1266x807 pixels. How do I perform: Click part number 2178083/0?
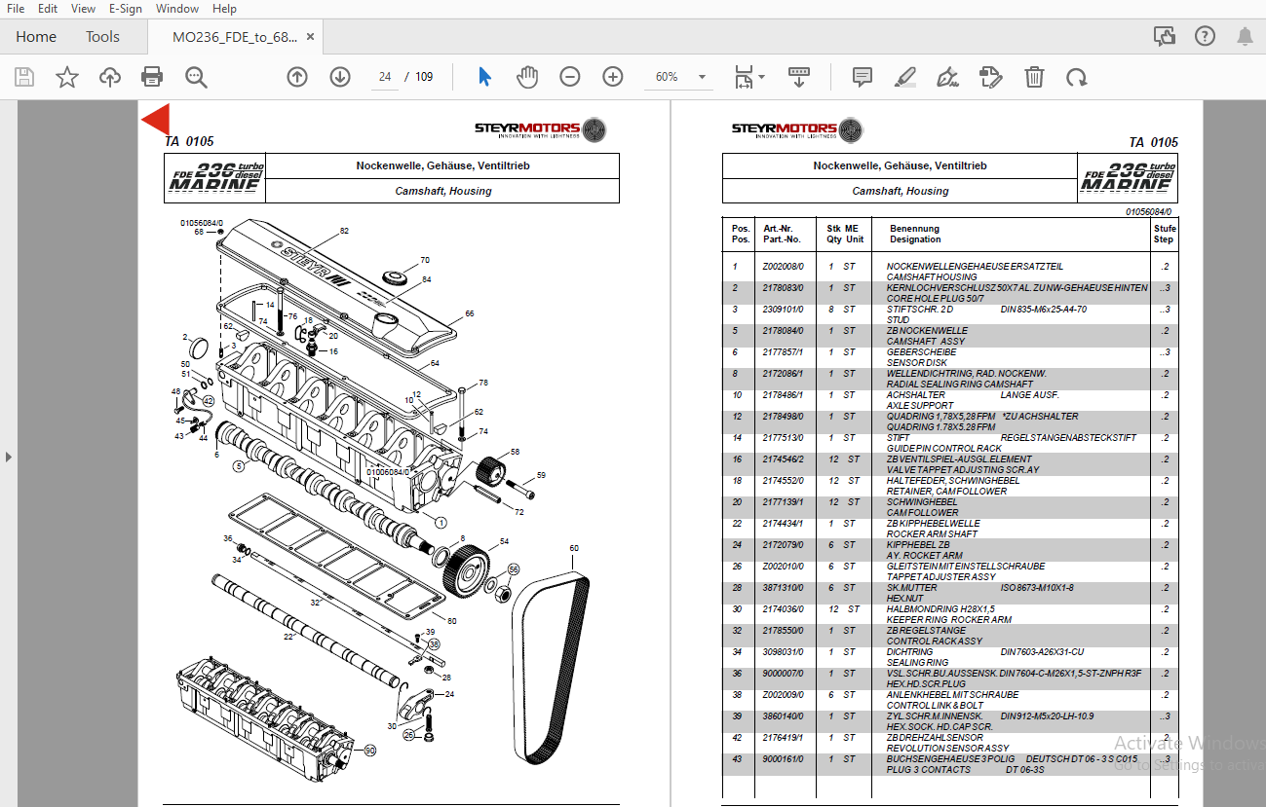[783, 287]
